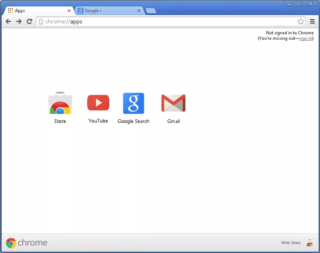Click the YouTube label text
This screenshot has width=320, height=253.
pyautogui.click(x=98, y=121)
